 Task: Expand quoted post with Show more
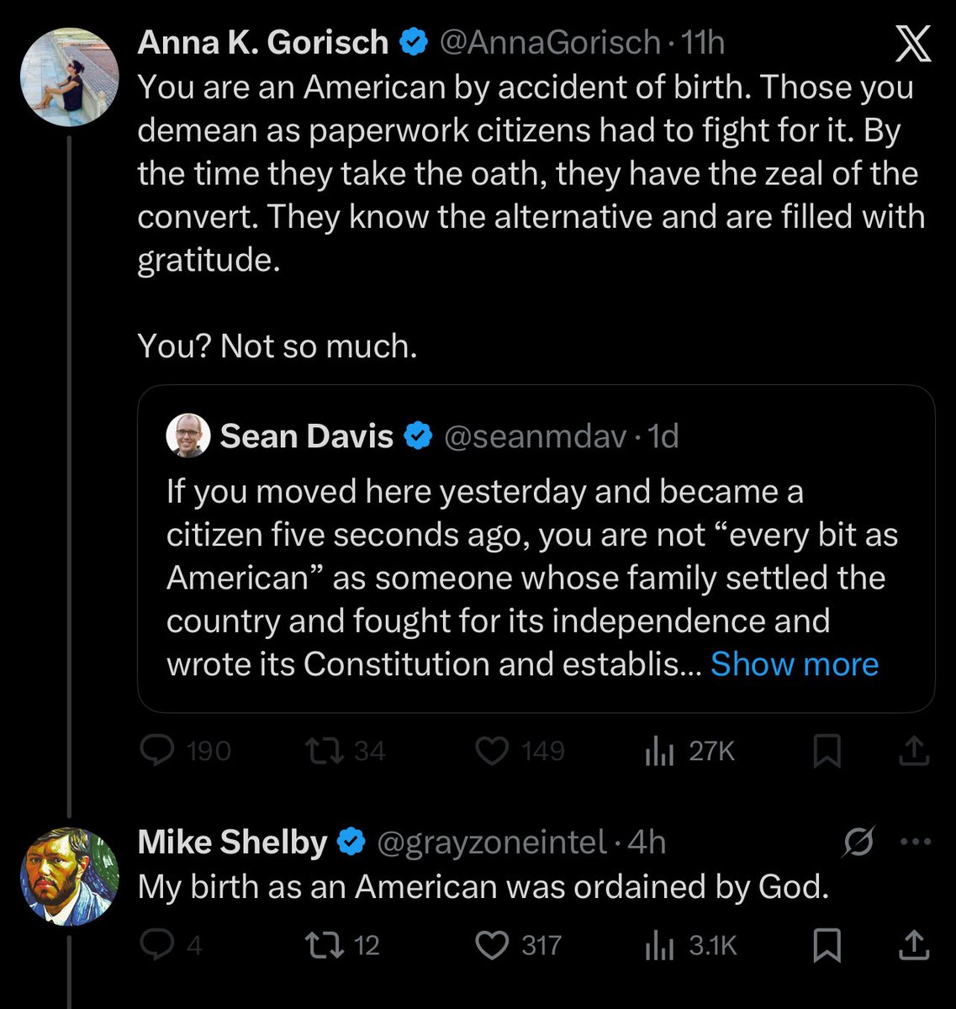coord(795,664)
